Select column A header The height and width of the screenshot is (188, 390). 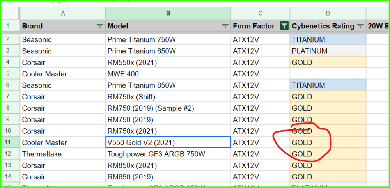(63, 13)
